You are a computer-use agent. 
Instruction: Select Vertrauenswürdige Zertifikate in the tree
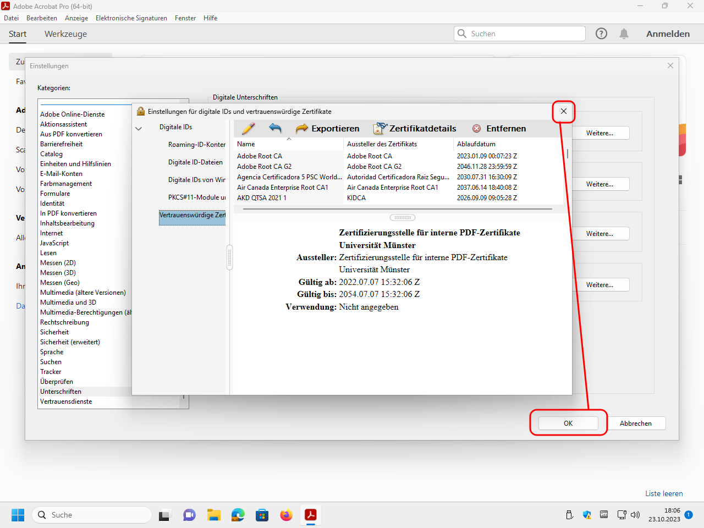click(x=192, y=215)
